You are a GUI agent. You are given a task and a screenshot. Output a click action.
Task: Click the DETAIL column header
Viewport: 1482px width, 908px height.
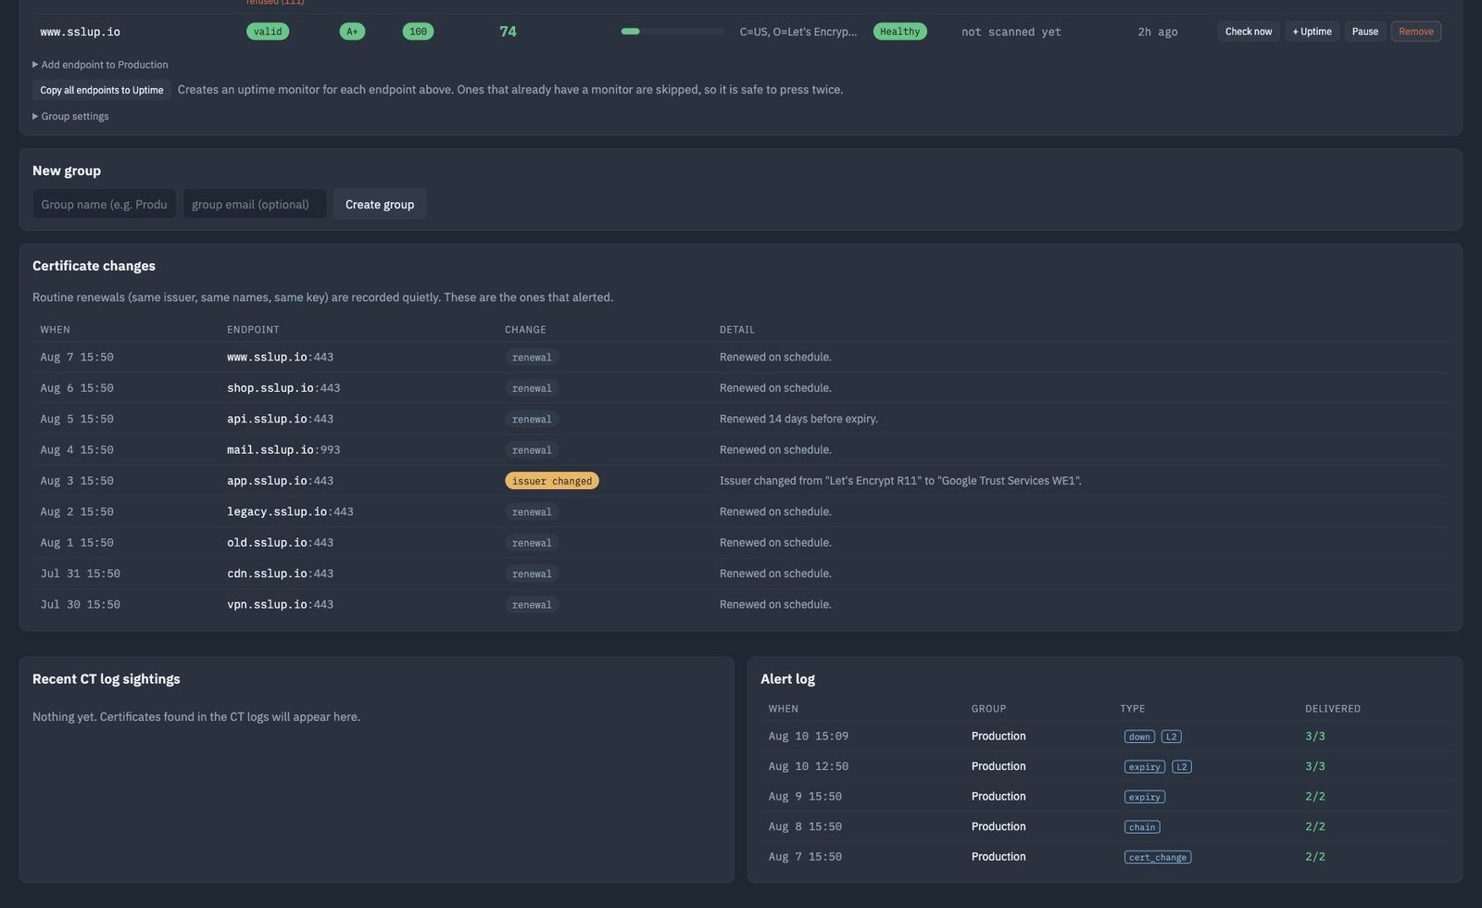737,330
